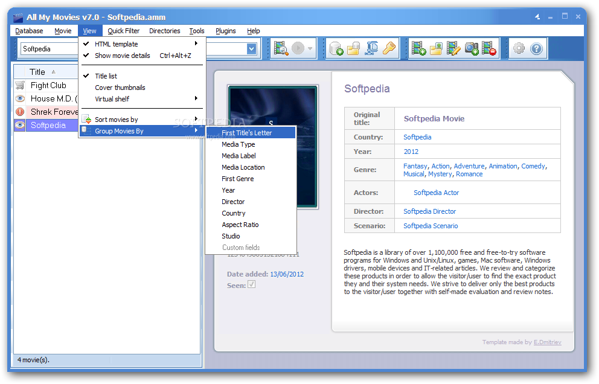Viewport: 599px width, 384px height.
Task: Click the open database folder icon
Action: tap(354, 48)
